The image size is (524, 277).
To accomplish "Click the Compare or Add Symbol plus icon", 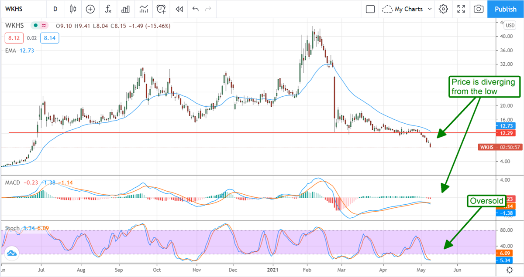I will (x=90, y=9).
